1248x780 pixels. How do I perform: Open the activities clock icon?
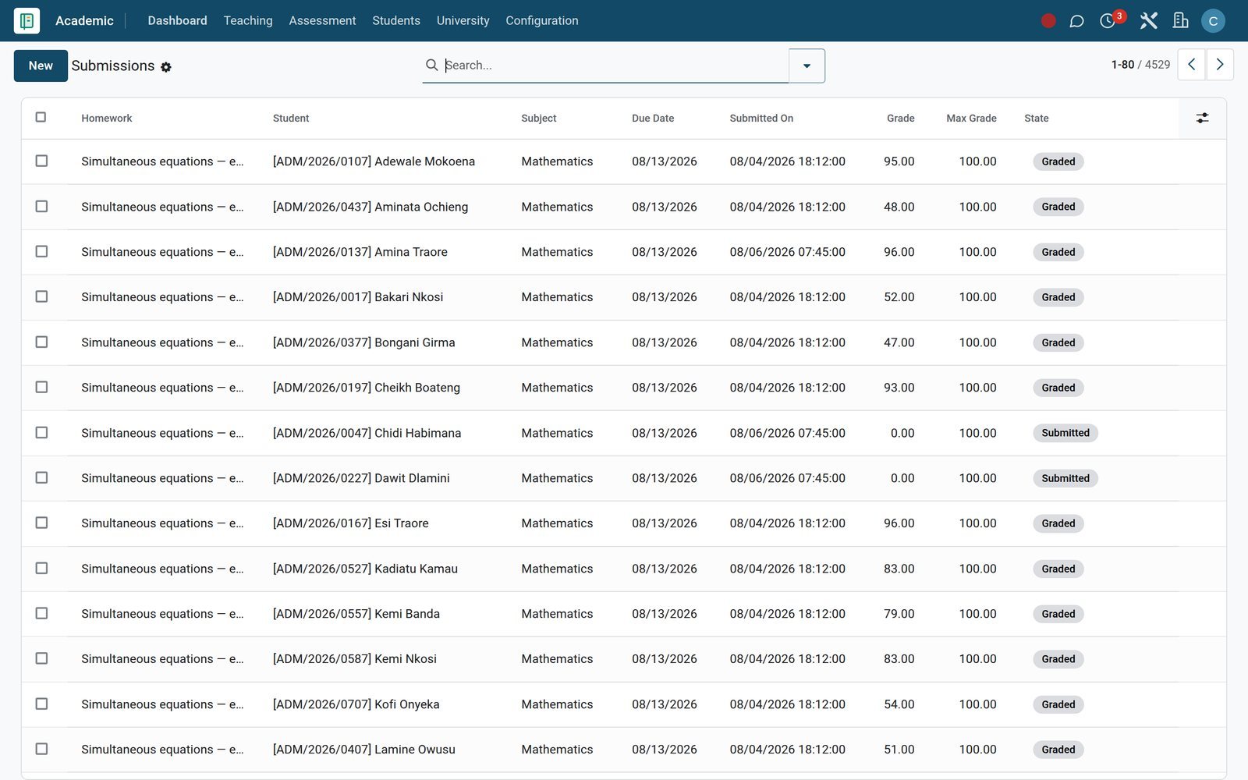pyautogui.click(x=1108, y=21)
